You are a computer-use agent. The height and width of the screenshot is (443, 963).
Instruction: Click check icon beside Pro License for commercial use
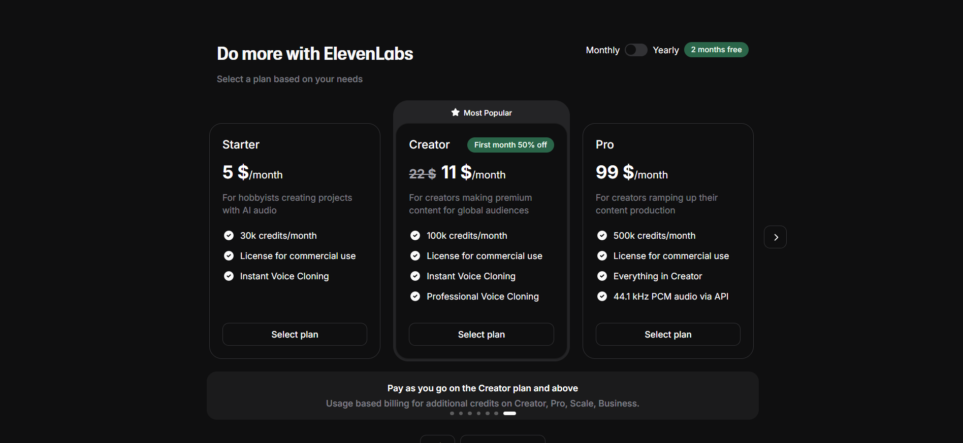tap(602, 256)
